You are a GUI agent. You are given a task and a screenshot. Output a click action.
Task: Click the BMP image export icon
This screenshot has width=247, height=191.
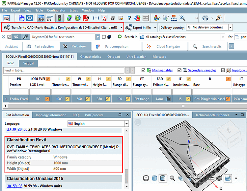tap(41, 18)
